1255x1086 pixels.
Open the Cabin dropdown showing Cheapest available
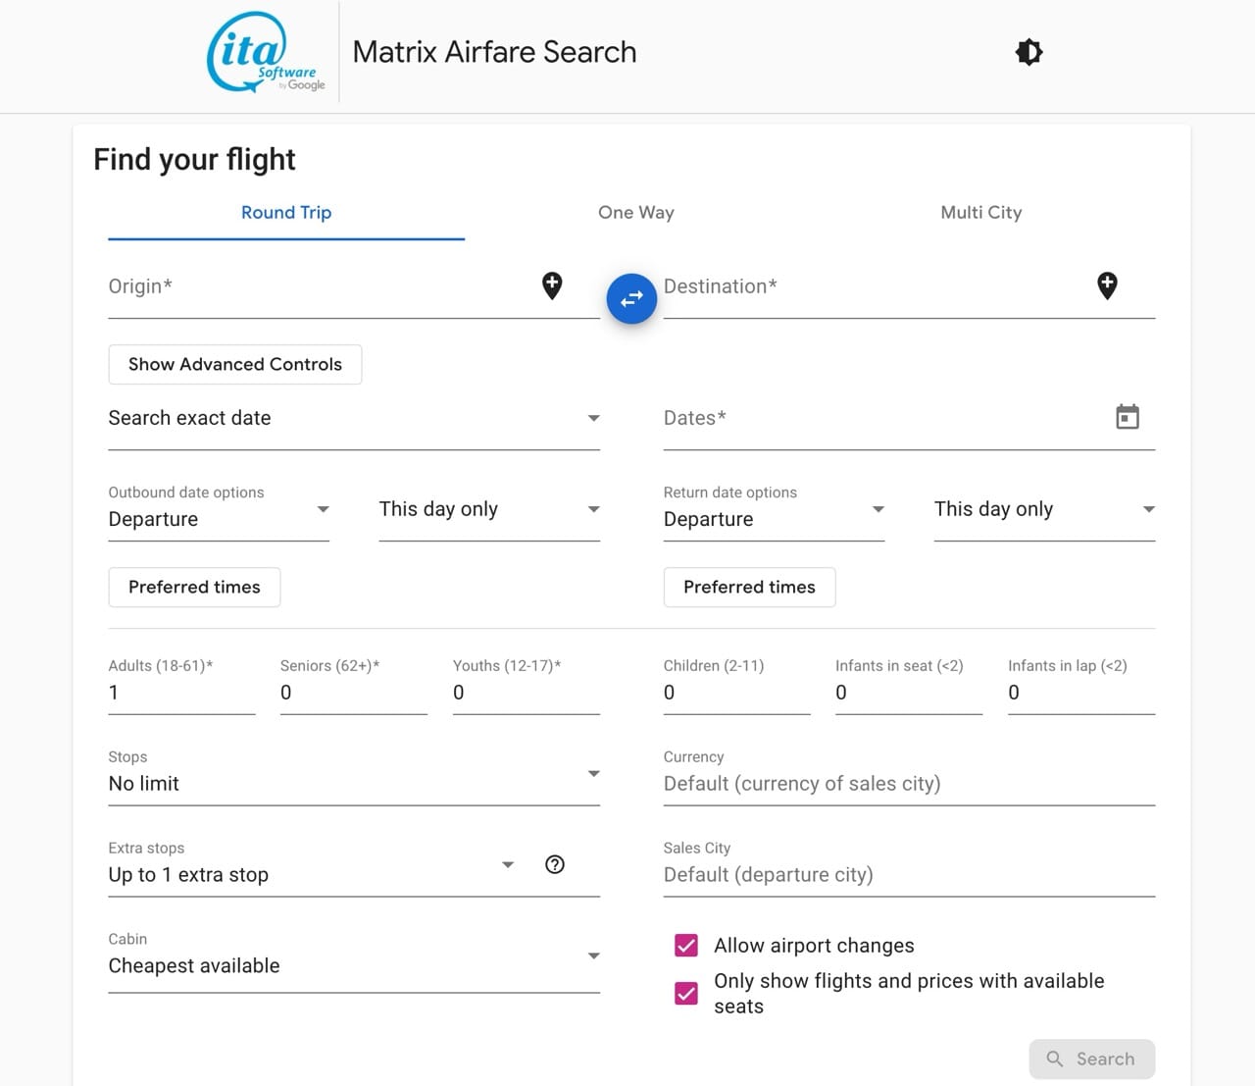pyautogui.click(x=593, y=955)
